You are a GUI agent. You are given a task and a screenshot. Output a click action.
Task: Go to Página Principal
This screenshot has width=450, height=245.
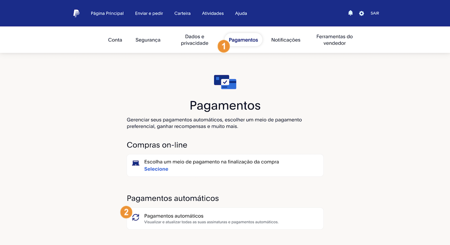(107, 13)
